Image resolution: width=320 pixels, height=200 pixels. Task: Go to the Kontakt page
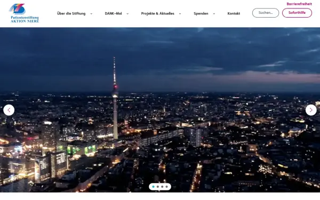pyautogui.click(x=234, y=13)
